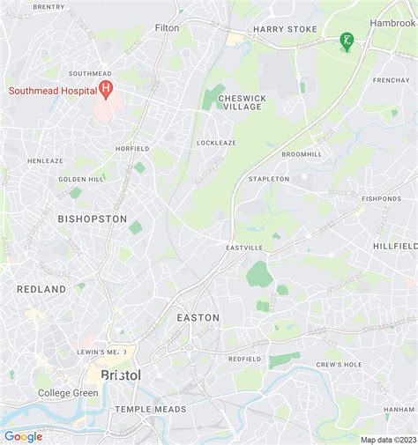The height and width of the screenshot is (445, 418).
Task: Select the CREW'S HOLE label
Action: point(339,365)
